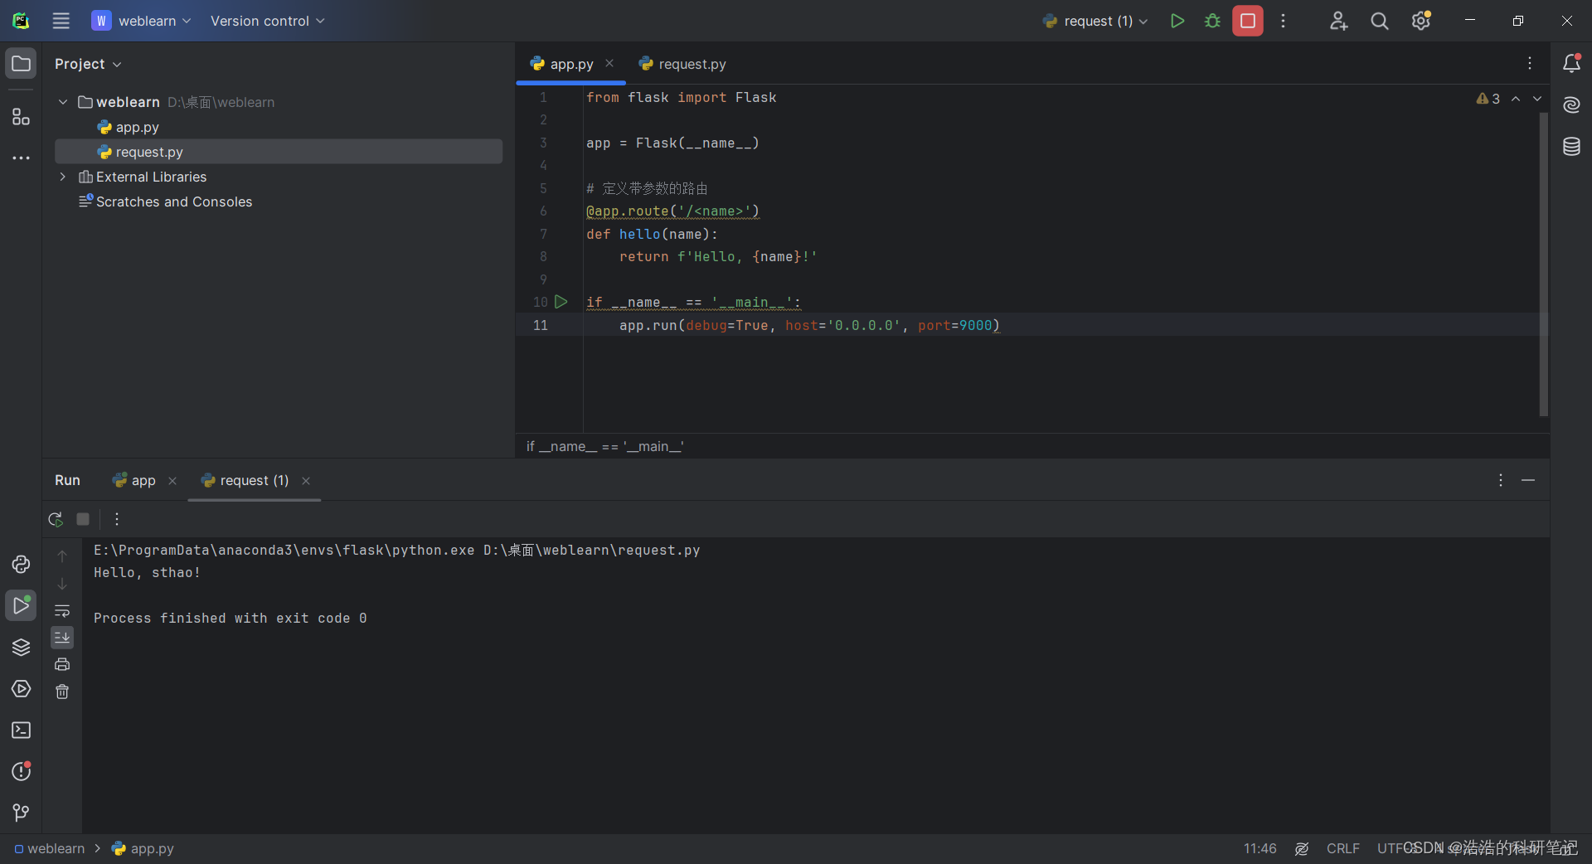Viewport: 1592px width, 864px height.
Task: Open Python Packages layers icon
Action: [x=21, y=648]
